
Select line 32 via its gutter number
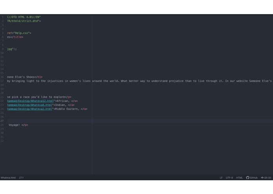tap(2, 141)
